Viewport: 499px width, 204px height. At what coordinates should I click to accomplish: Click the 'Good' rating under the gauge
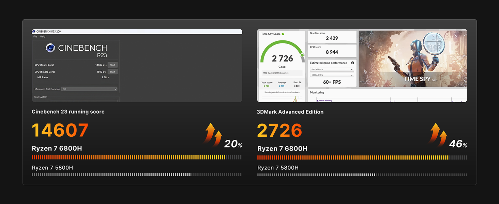(282, 67)
